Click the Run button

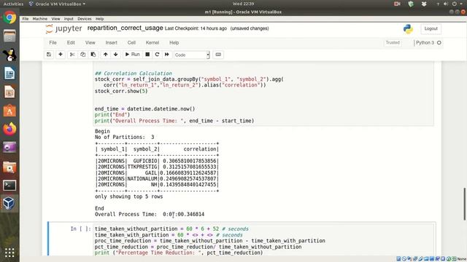tap(132, 55)
